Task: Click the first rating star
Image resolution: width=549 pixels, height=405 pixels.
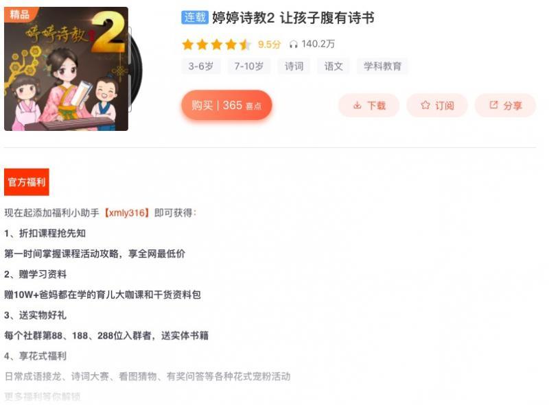Action: pos(188,45)
